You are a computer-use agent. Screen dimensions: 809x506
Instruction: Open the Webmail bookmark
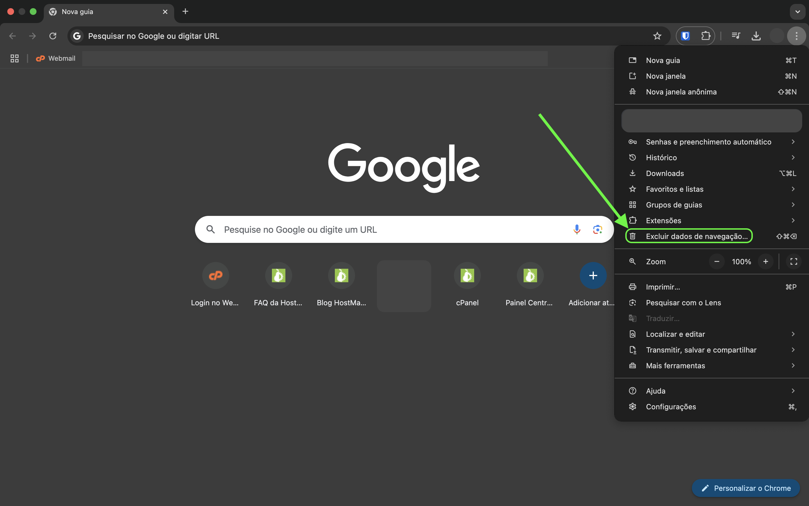pyautogui.click(x=56, y=58)
